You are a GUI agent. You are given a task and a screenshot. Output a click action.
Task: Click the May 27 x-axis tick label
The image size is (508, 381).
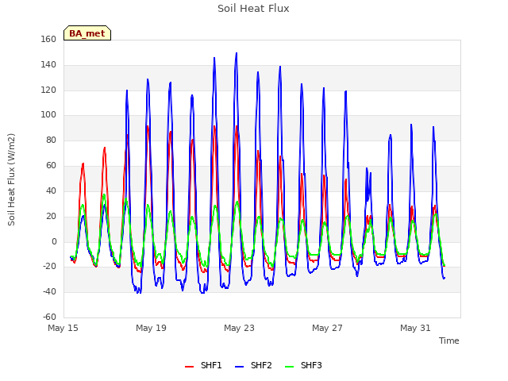tap(327, 328)
